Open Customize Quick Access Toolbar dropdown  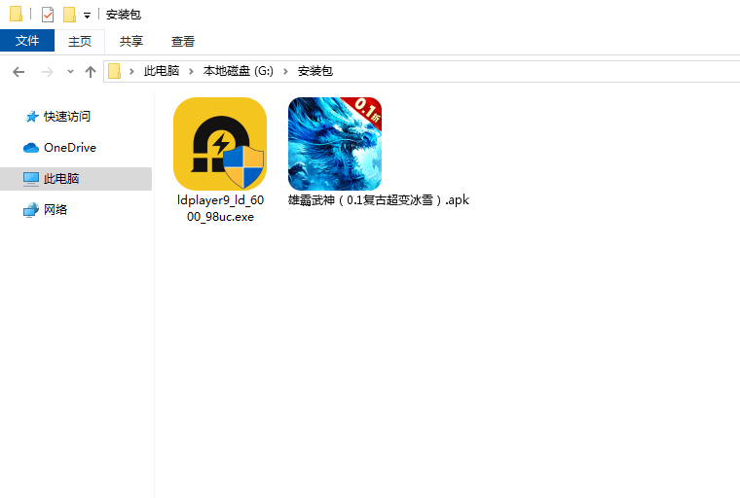coord(87,16)
